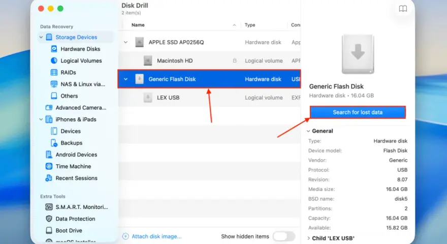
Task: Collapse the Storage Devices tree section
Action: pyautogui.click(x=41, y=37)
